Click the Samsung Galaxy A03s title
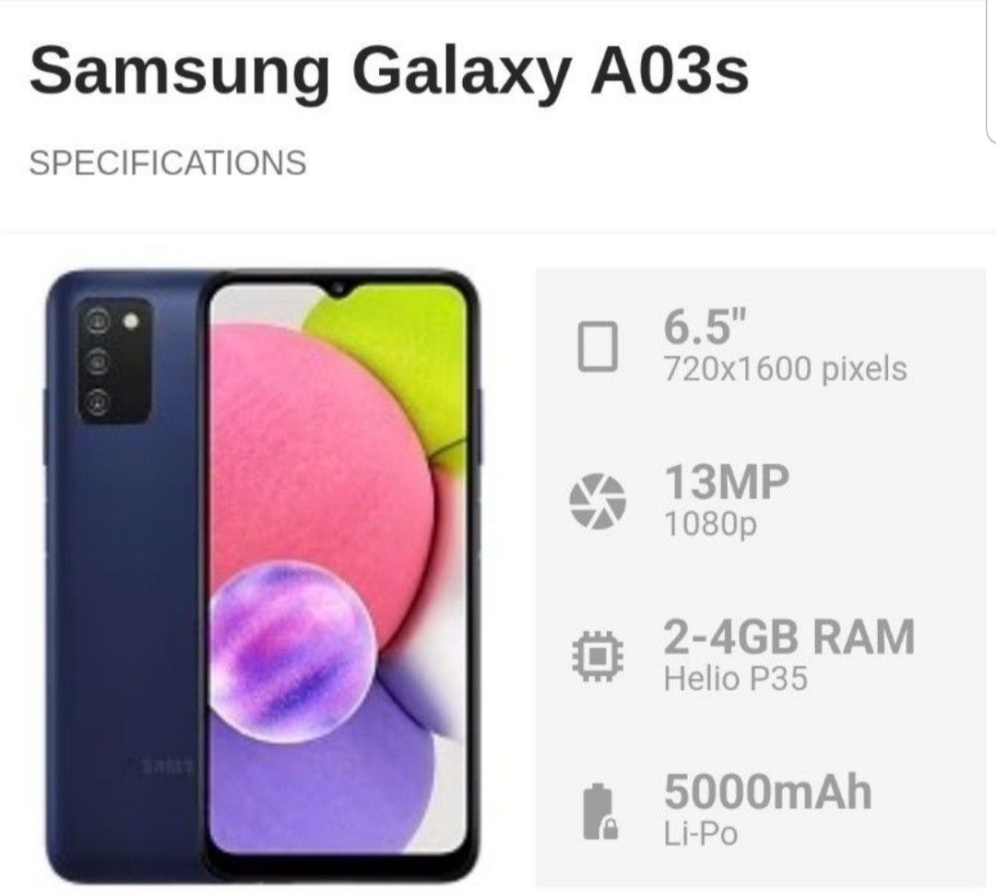The image size is (996, 894). click(389, 70)
